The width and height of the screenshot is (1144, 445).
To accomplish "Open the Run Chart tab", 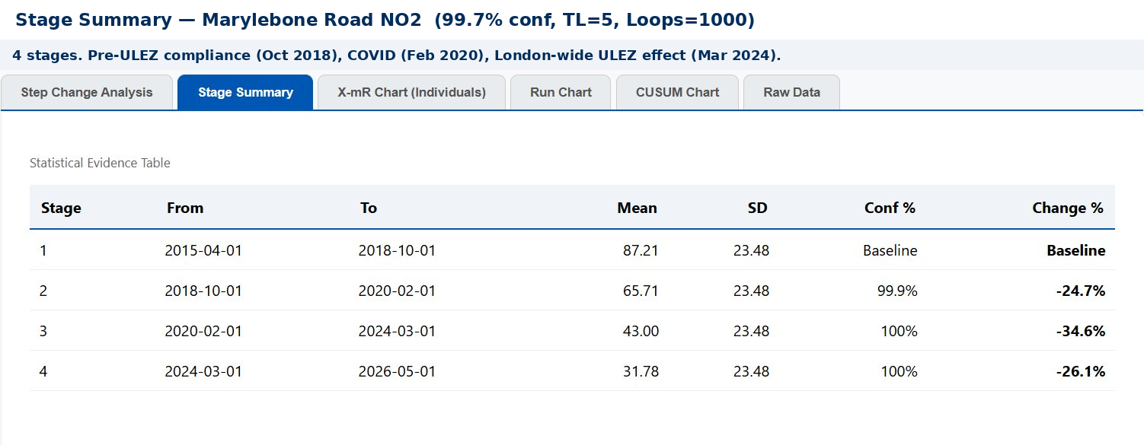I will (x=561, y=92).
